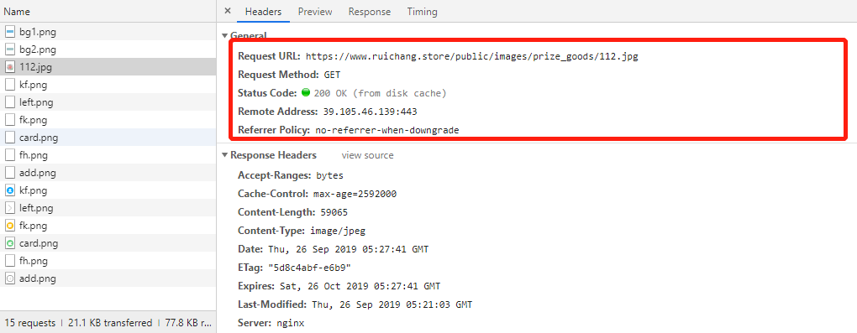Image resolution: width=857 pixels, height=333 pixels.
Task: Click the 112.jpg image thumbnail icon
Action: pos(10,67)
